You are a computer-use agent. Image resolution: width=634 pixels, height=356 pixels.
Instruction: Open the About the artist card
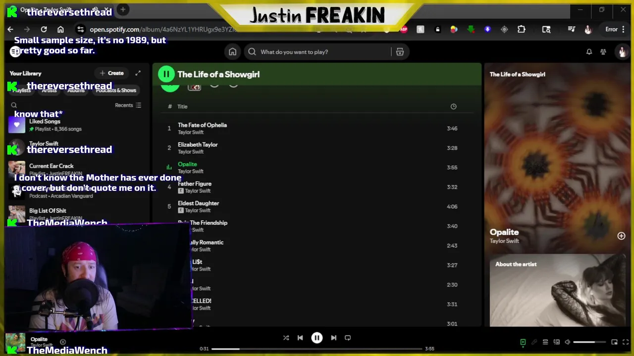click(557, 291)
